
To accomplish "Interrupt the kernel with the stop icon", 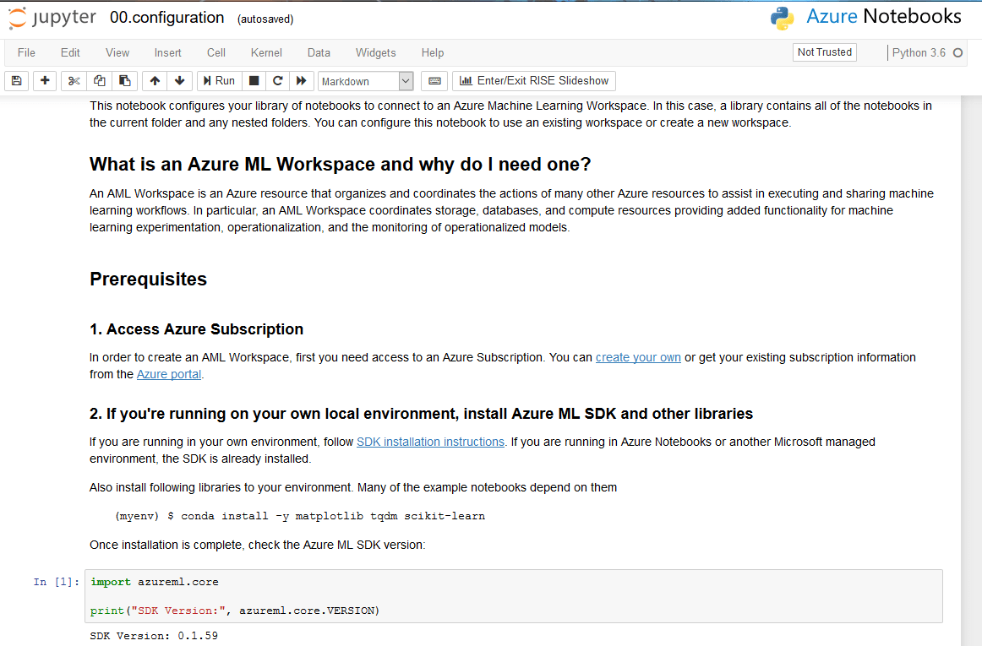I will tap(254, 80).
